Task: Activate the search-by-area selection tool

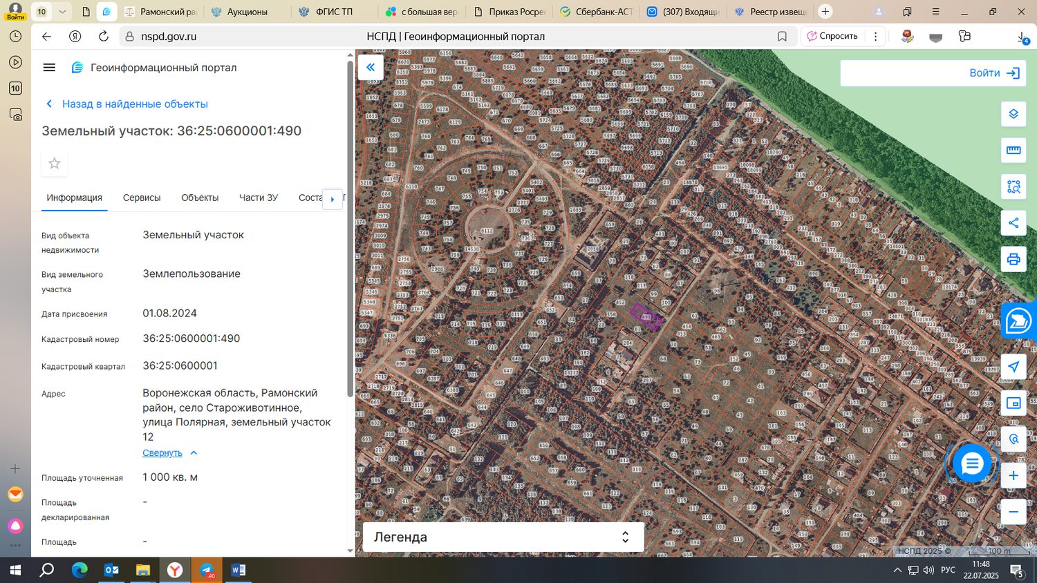Action: coord(1013,187)
